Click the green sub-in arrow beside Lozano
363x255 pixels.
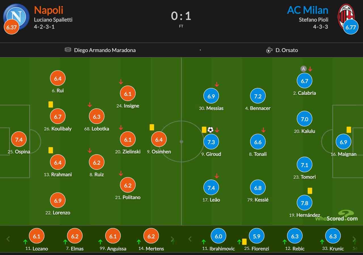click(25, 242)
